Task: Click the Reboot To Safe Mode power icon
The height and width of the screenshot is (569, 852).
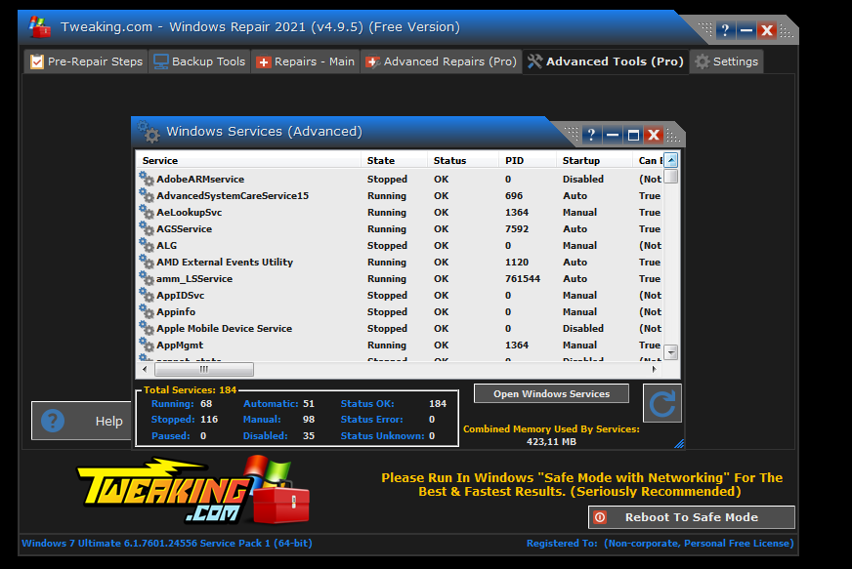Action: (x=600, y=517)
